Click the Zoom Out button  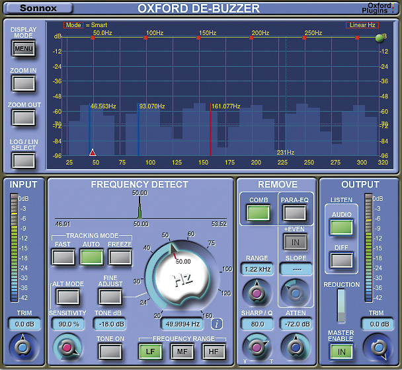23,118
